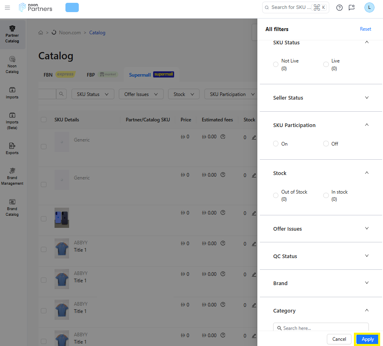Switch to FBP market tab
Screen dimensions: 383x346
(x=102, y=75)
